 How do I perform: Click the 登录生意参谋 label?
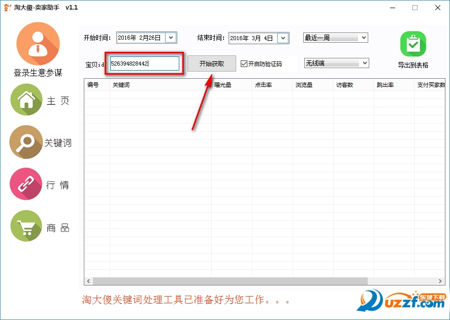(x=38, y=73)
